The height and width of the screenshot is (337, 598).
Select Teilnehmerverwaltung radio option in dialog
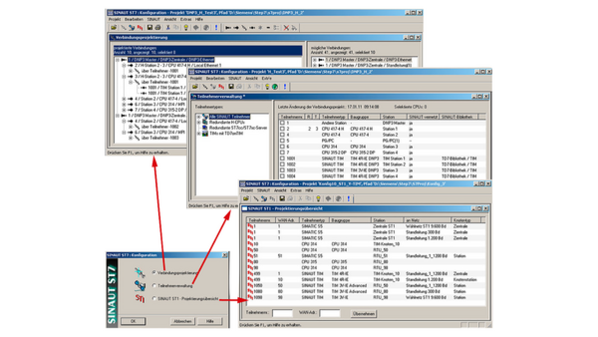click(x=154, y=285)
